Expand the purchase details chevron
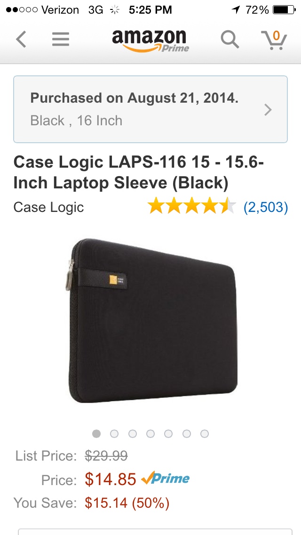The height and width of the screenshot is (535, 301). [268, 110]
